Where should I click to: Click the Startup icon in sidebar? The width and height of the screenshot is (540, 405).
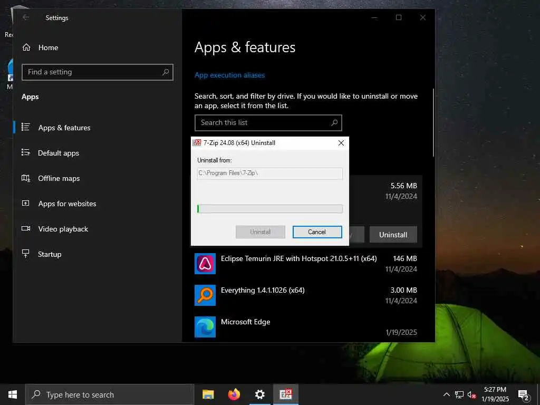[x=26, y=254]
